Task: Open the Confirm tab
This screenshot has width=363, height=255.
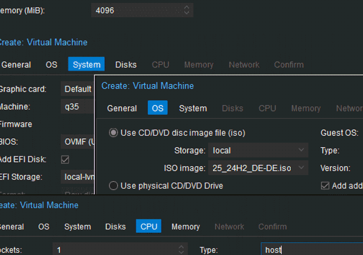Action: [x=288, y=64]
